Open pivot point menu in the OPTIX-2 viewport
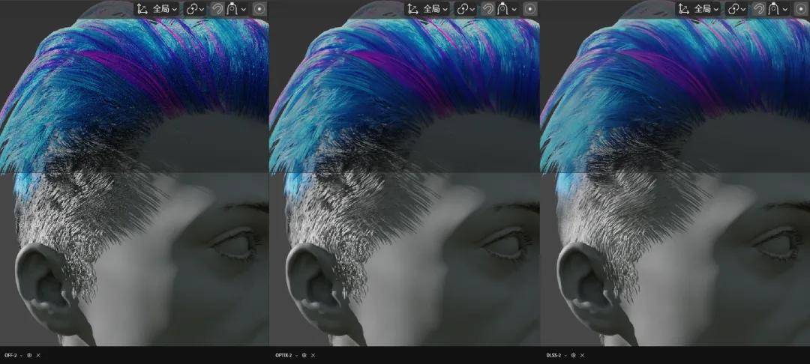 (466, 9)
